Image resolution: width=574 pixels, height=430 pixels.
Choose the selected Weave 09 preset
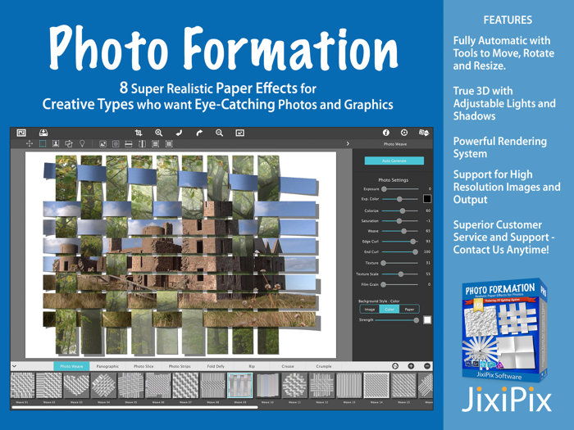[240, 386]
